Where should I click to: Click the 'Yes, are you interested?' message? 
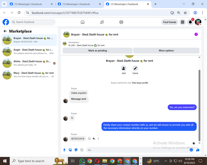pos(182,107)
